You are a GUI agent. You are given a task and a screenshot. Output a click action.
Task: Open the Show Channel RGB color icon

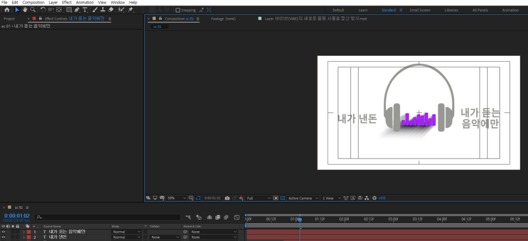(x=242, y=198)
